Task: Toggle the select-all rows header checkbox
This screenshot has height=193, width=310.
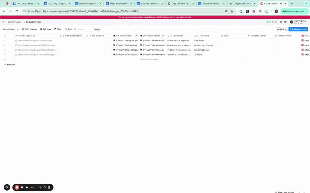Action: [x=5, y=36]
